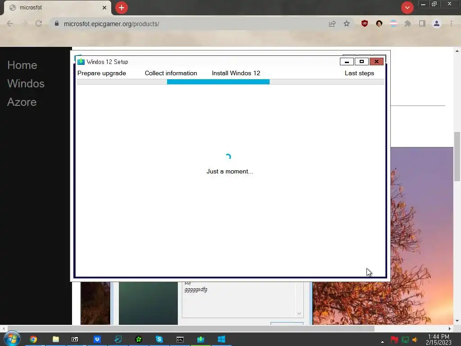Image resolution: width=461 pixels, height=346 pixels.
Task: Click the Collect information step
Action: 171,73
